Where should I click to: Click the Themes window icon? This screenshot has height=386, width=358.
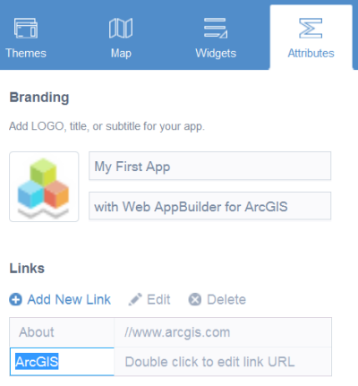point(26,28)
